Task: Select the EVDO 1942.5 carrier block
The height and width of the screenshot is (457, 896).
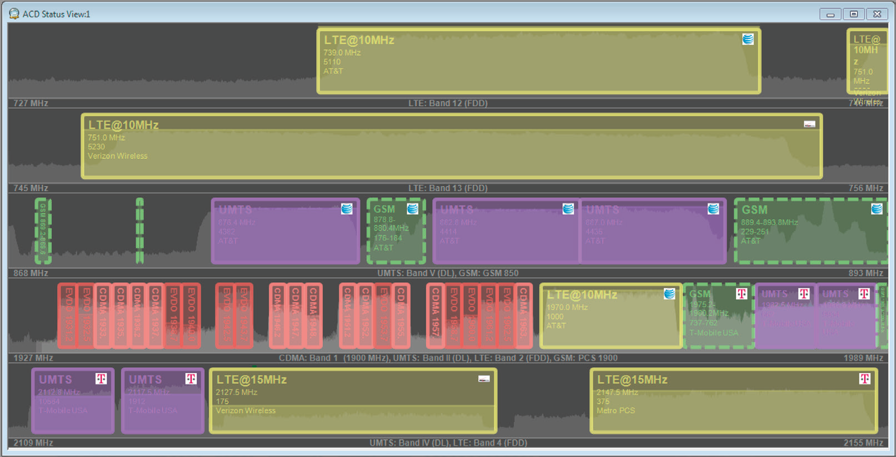Action: (x=226, y=316)
